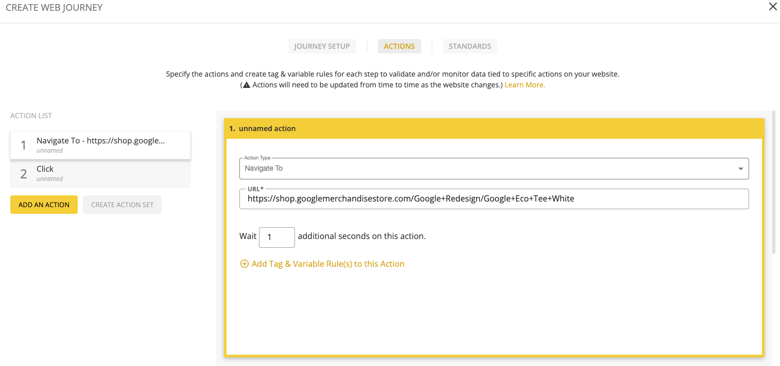Select the Navigate To action in the list
This screenshot has height=366, width=780.
click(100, 145)
